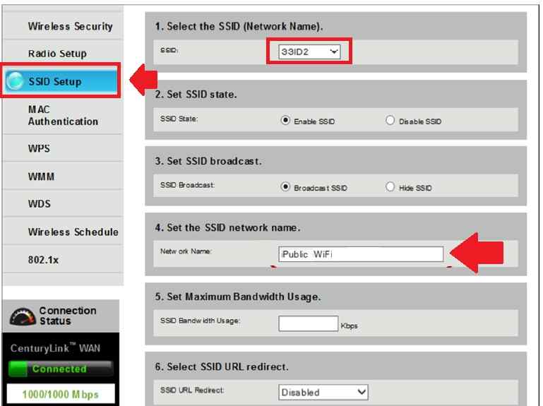This screenshot has width=543, height=406.
Task: Click the 1000/1000 Mbps speed indicator
Action: point(59,394)
